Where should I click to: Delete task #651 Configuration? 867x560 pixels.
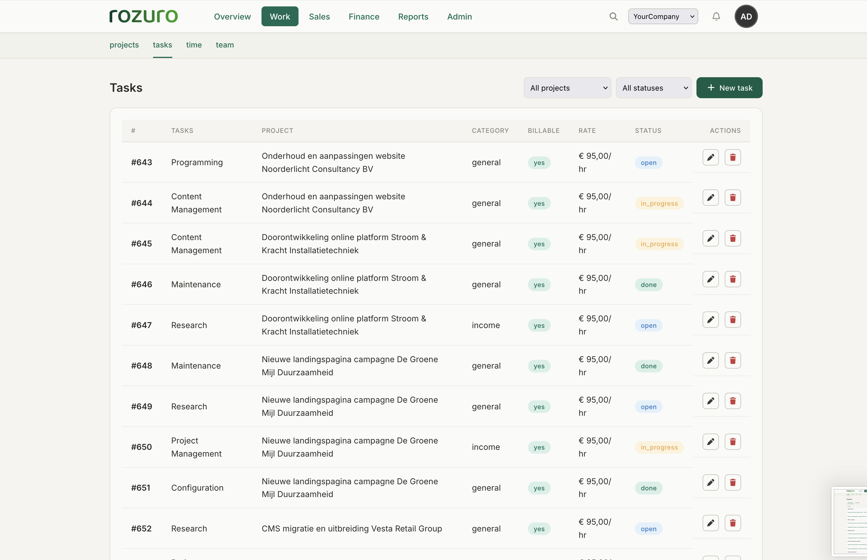tap(733, 482)
